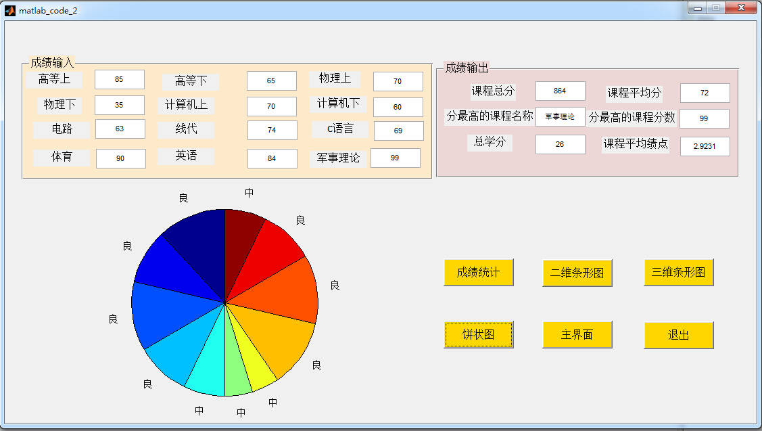Select the 计算机下 score field showing 60

398,107
